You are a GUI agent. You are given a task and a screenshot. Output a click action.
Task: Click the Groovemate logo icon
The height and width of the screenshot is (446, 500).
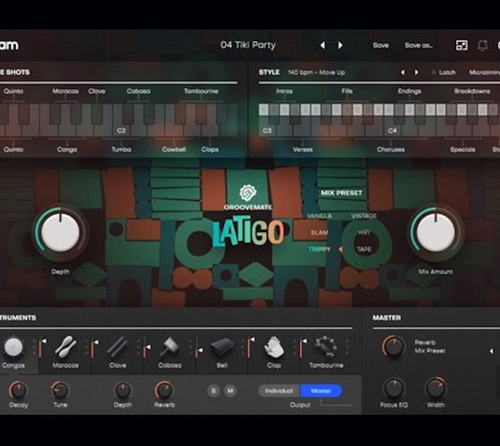click(248, 193)
